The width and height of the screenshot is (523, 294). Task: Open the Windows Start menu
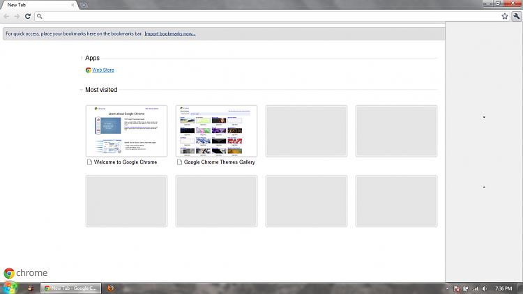tap(10, 288)
